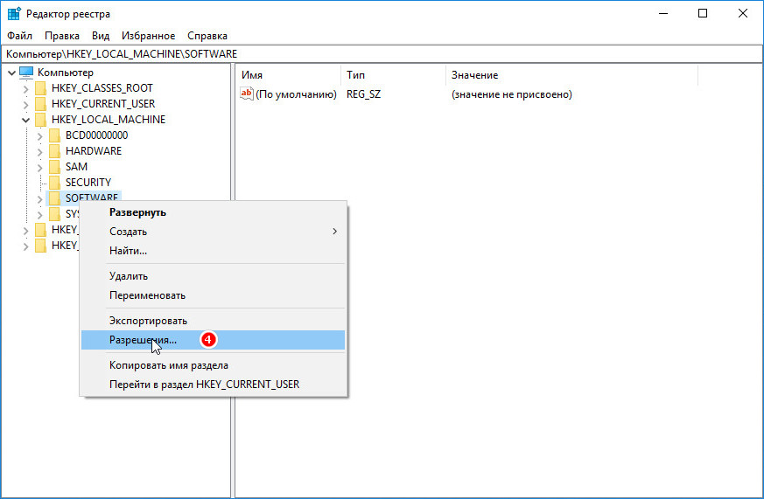
Task: Click the (значение не присвоено) value cell
Action: click(x=512, y=94)
